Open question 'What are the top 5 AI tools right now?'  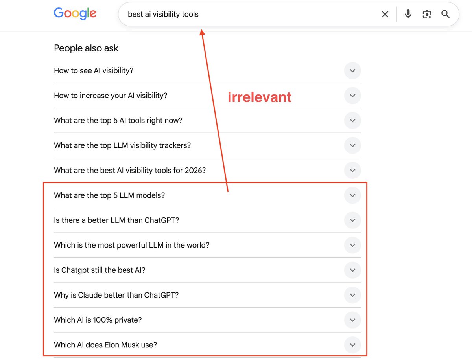[118, 121]
